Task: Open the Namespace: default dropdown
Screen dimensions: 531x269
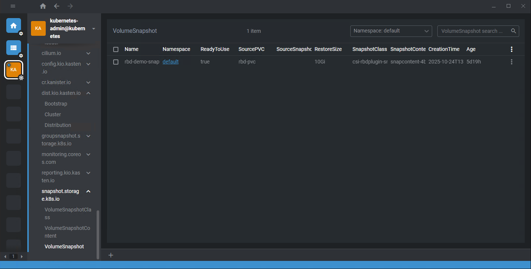Action: (x=391, y=31)
